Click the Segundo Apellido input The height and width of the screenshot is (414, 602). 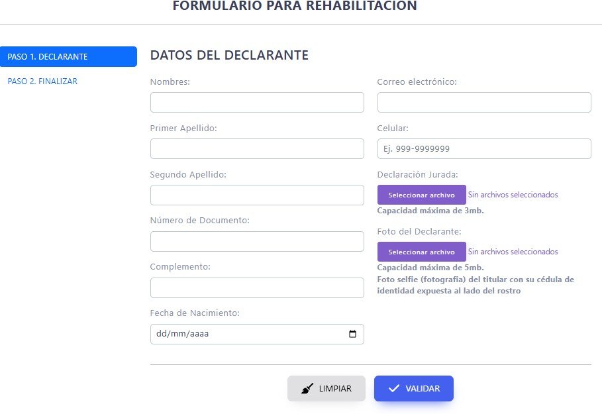[x=257, y=195]
